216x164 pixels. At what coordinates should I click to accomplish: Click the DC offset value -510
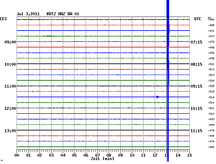pos(211,103)
